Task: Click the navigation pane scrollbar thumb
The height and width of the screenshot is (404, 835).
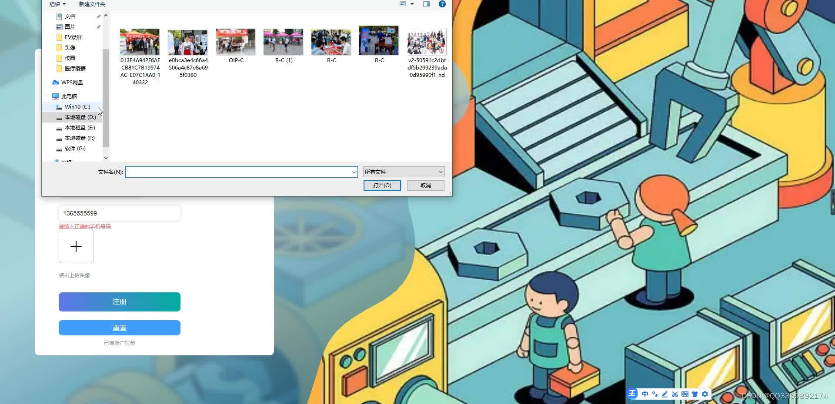Action: 106,97
